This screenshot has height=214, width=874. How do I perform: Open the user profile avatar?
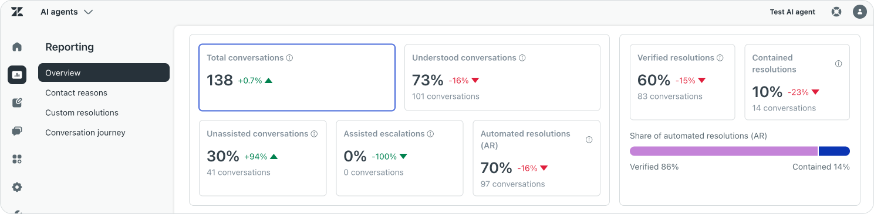click(x=860, y=12)
